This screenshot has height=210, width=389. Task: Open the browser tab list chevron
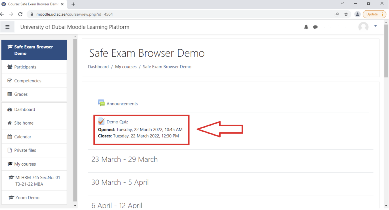pyautogui.click(x=342, y=4)
